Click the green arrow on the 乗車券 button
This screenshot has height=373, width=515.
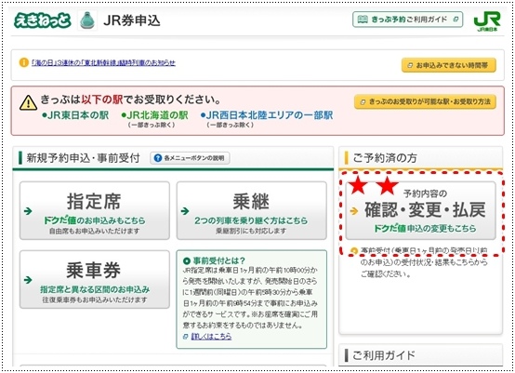(28, 280)
